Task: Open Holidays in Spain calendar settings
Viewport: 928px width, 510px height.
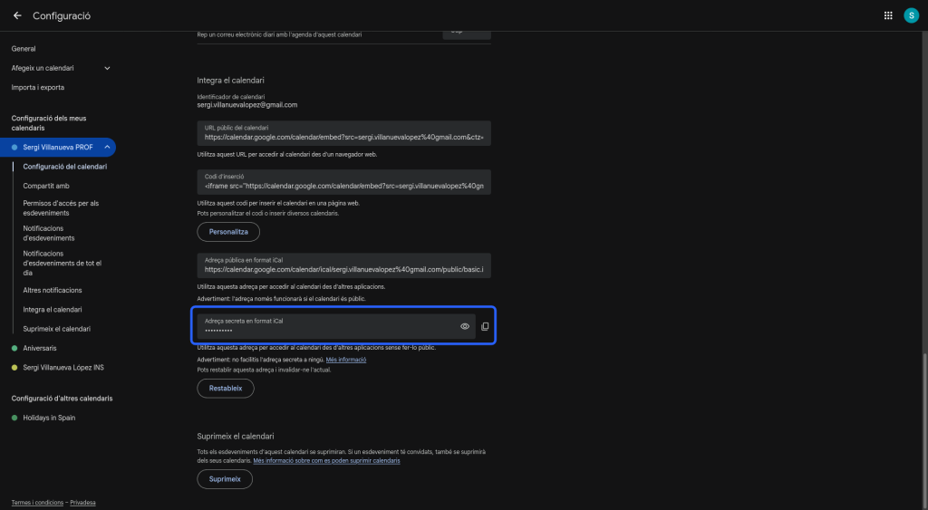Action: (x=49, y=418)
